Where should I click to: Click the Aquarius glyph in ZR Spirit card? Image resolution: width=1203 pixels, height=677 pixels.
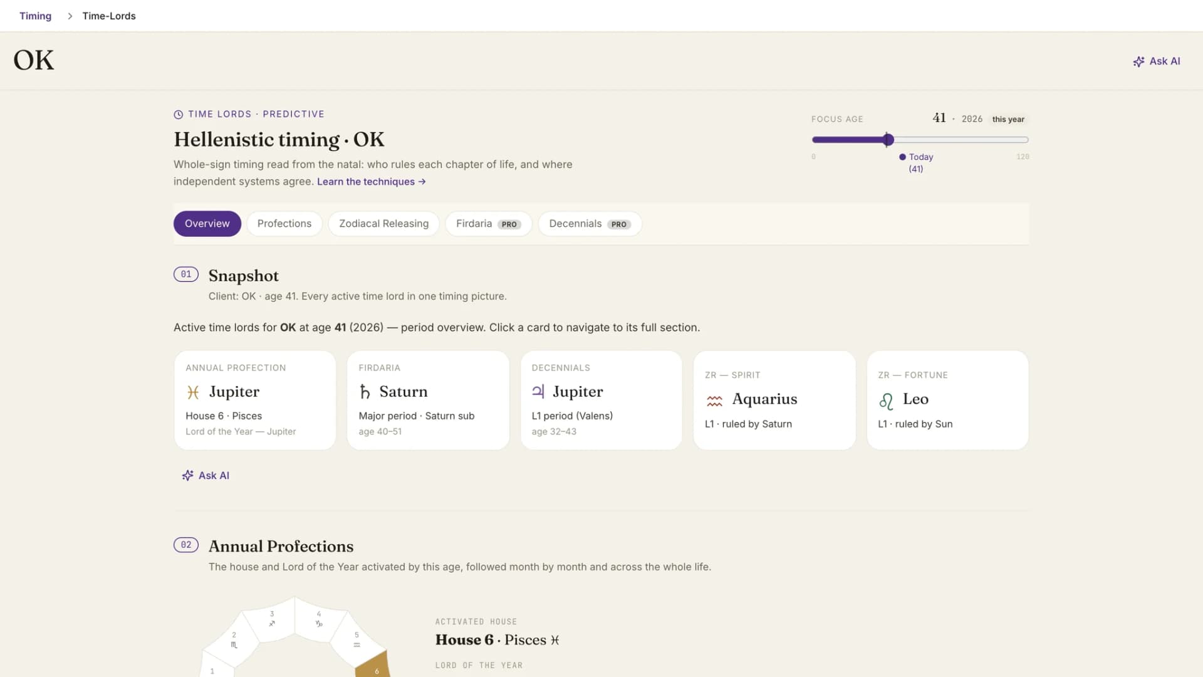click(x=714, y=401)
